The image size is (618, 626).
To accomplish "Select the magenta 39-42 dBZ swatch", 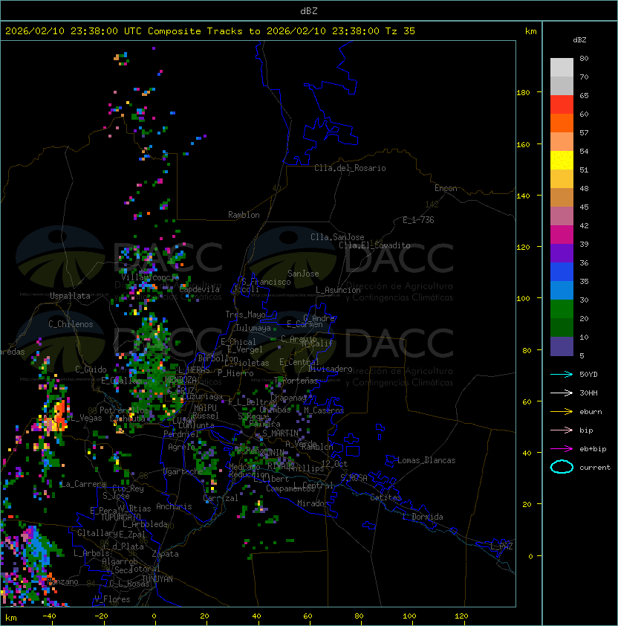I will [x=562, y=235].
